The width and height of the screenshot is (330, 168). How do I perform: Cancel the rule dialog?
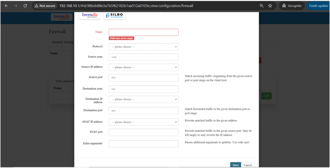(x=248, y=165)
